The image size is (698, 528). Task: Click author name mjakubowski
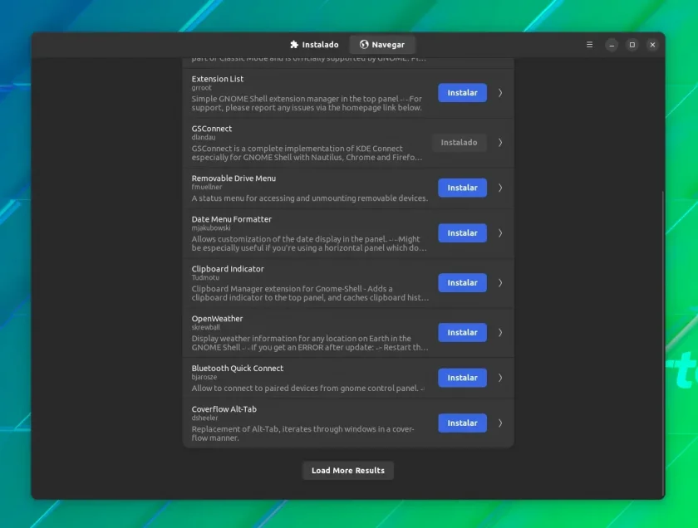(211, 227)
